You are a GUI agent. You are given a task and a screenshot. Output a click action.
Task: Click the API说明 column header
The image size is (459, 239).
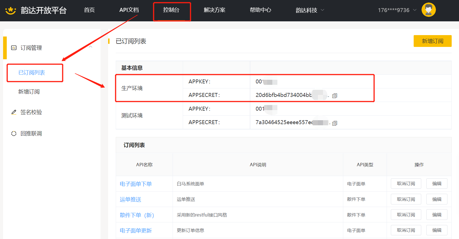pos(258,165)
